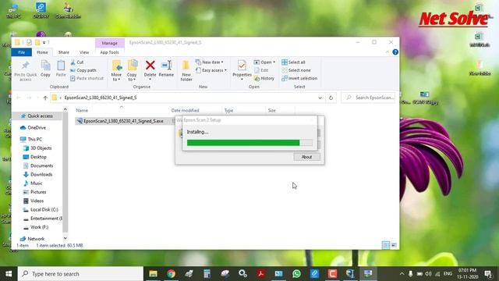
Task: Choose Copy path in Clipboard group
Action: click(x=83, y=70)
